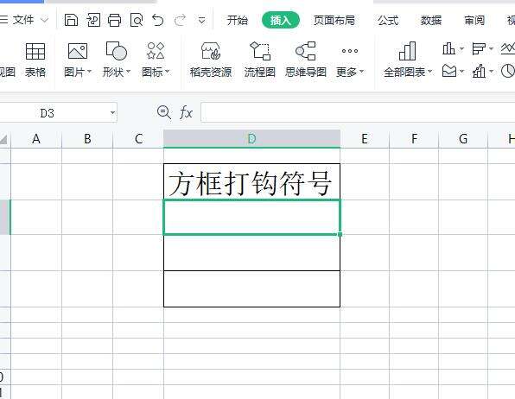
Task: Select the 插入 tab
Action: (x=281, y=21)
